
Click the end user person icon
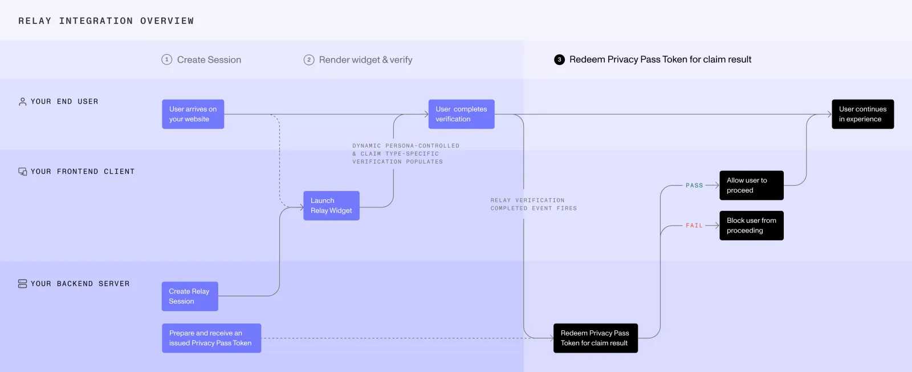click(23, 102)
